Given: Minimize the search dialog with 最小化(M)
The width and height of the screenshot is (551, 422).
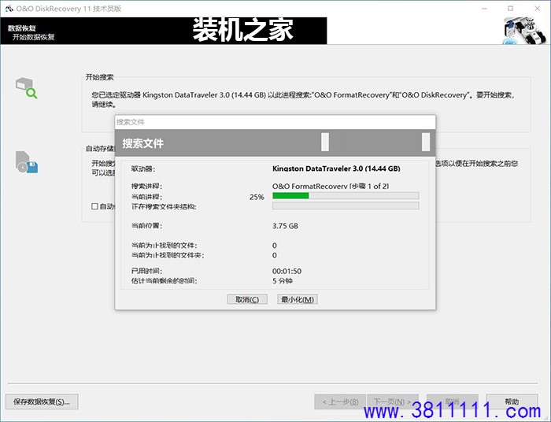Looking at the screenshot, I should (298, 299).
